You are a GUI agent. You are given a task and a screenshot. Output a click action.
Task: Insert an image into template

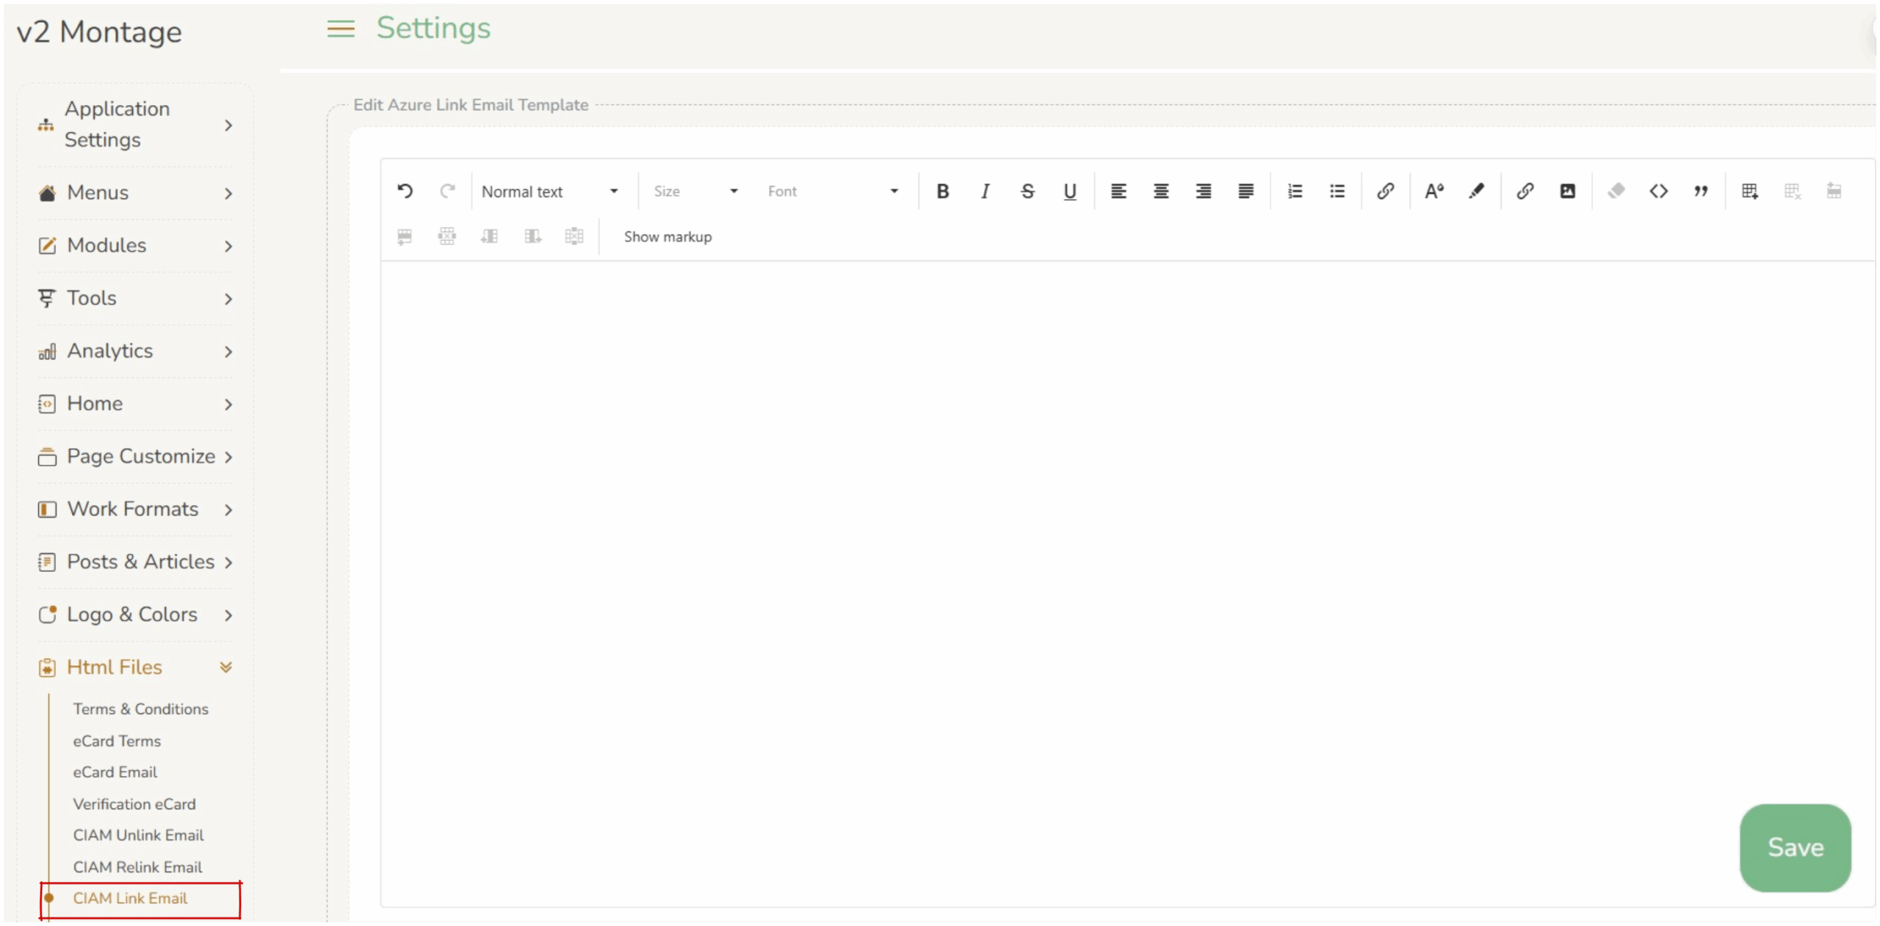[1567, 192]
